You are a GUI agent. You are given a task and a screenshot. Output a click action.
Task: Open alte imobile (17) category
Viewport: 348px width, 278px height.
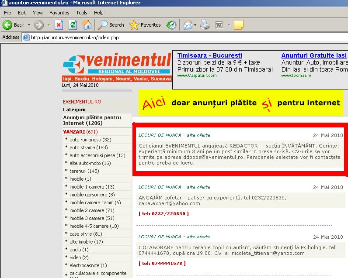86,242
